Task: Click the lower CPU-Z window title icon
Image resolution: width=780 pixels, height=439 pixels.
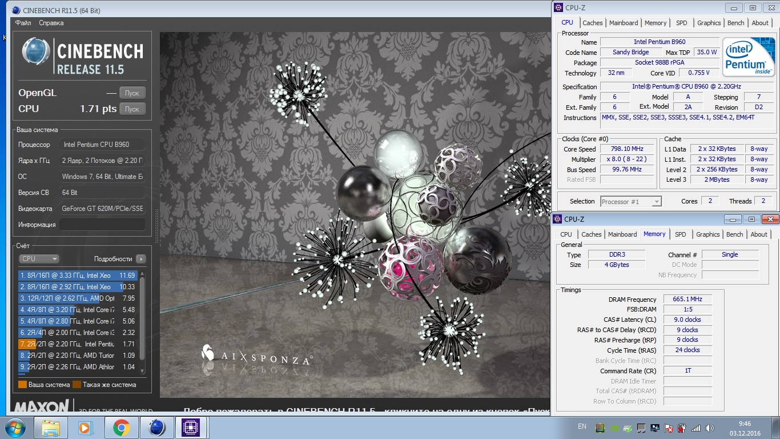Action: pos(557,219)
